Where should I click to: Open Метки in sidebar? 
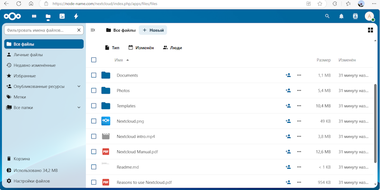click(x=44, y=97)
